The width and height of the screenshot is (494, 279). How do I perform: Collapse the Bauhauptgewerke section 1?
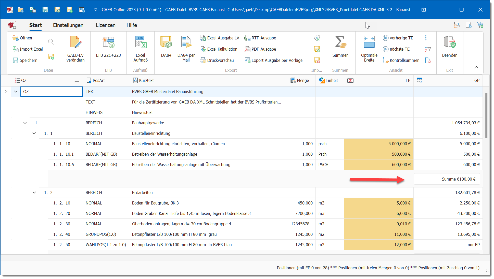(x=25, y=123)
